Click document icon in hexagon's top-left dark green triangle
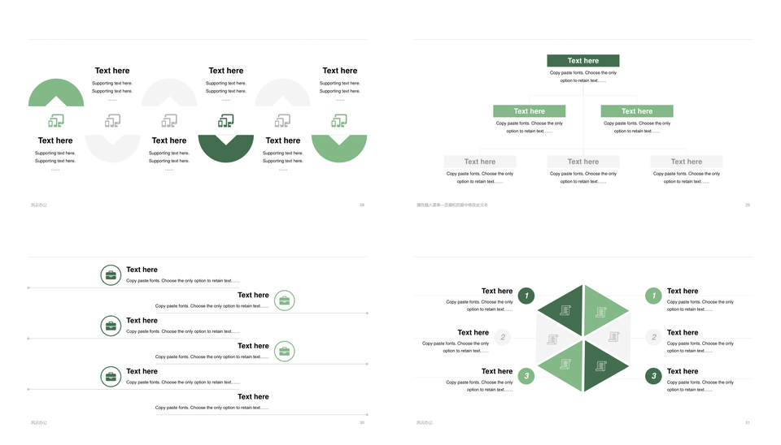Image resolution: width=781 pixels, height=445 pixels. pyautogui.click(x=565, y=310)
